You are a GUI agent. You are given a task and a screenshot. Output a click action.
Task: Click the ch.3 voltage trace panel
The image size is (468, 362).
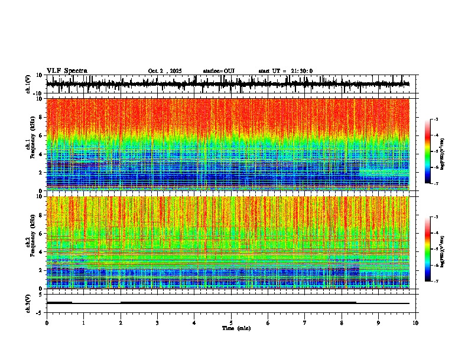click(232, 303)
